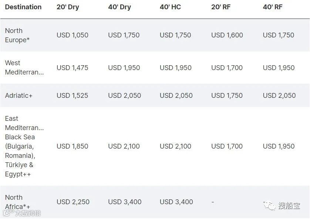Click the 20' RF column header
This screenshot has height=219, width=310.
click(x=221, y=7)
